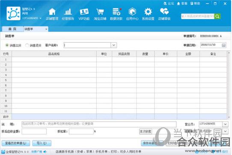Click the 品名规格 cell in row 3
The image size is (232, 155).
(54, 70)
